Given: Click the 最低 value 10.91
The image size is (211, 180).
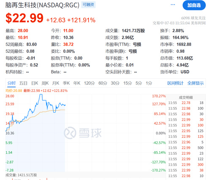Looking at the screenshot, I should click(x=23, y=38).
